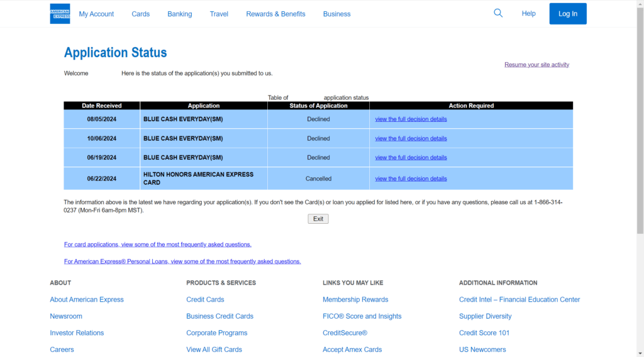Click the Application column header
Image resolution: width=644 pixels, height=357 pixels.
(204, 106)
